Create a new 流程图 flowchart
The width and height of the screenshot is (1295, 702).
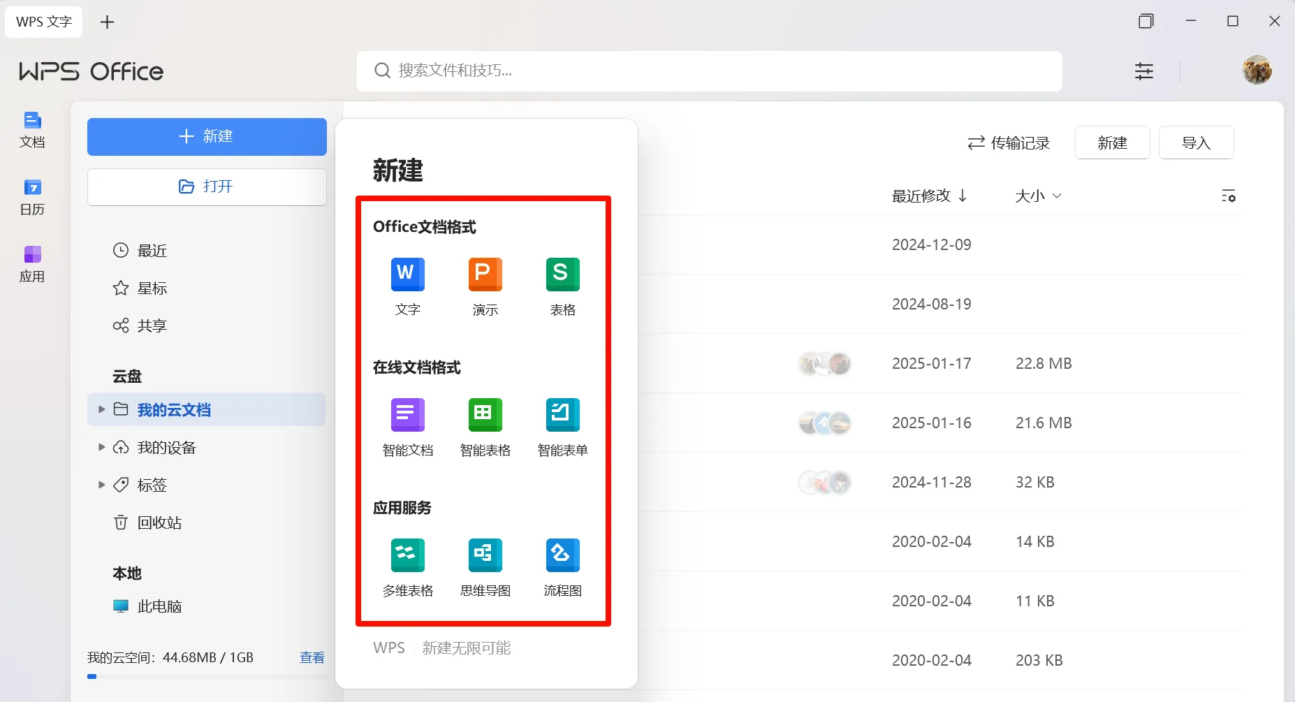click(562, 567)
